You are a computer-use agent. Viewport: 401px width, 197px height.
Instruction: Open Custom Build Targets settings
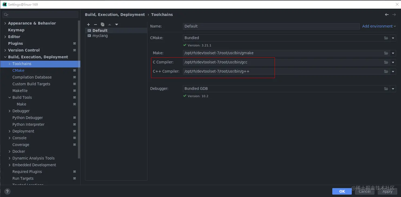point(31,84)
